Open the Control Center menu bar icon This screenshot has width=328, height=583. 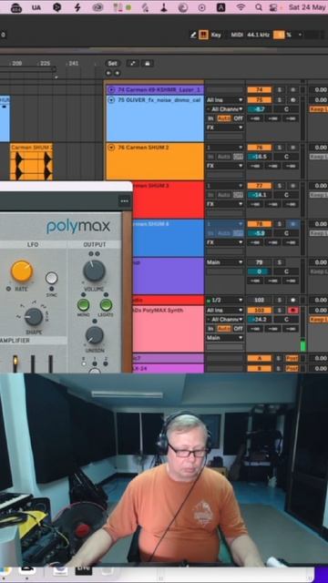click(274, 7)
